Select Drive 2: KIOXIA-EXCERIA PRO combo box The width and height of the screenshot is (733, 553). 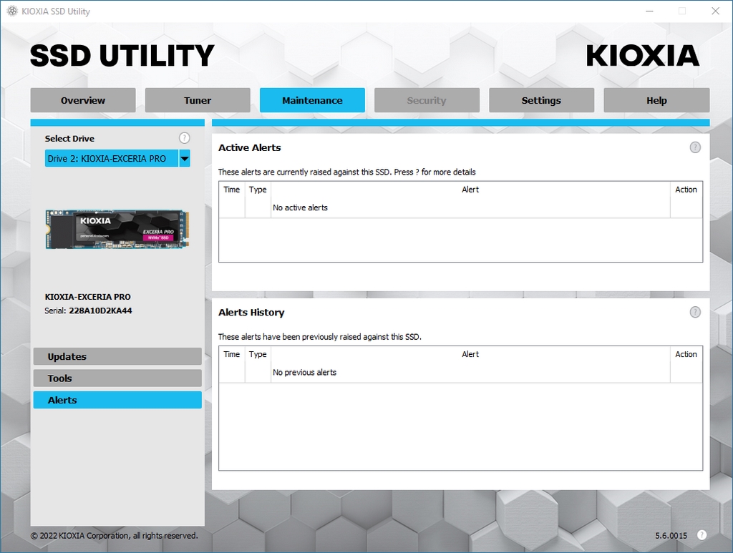pos(117,158)
